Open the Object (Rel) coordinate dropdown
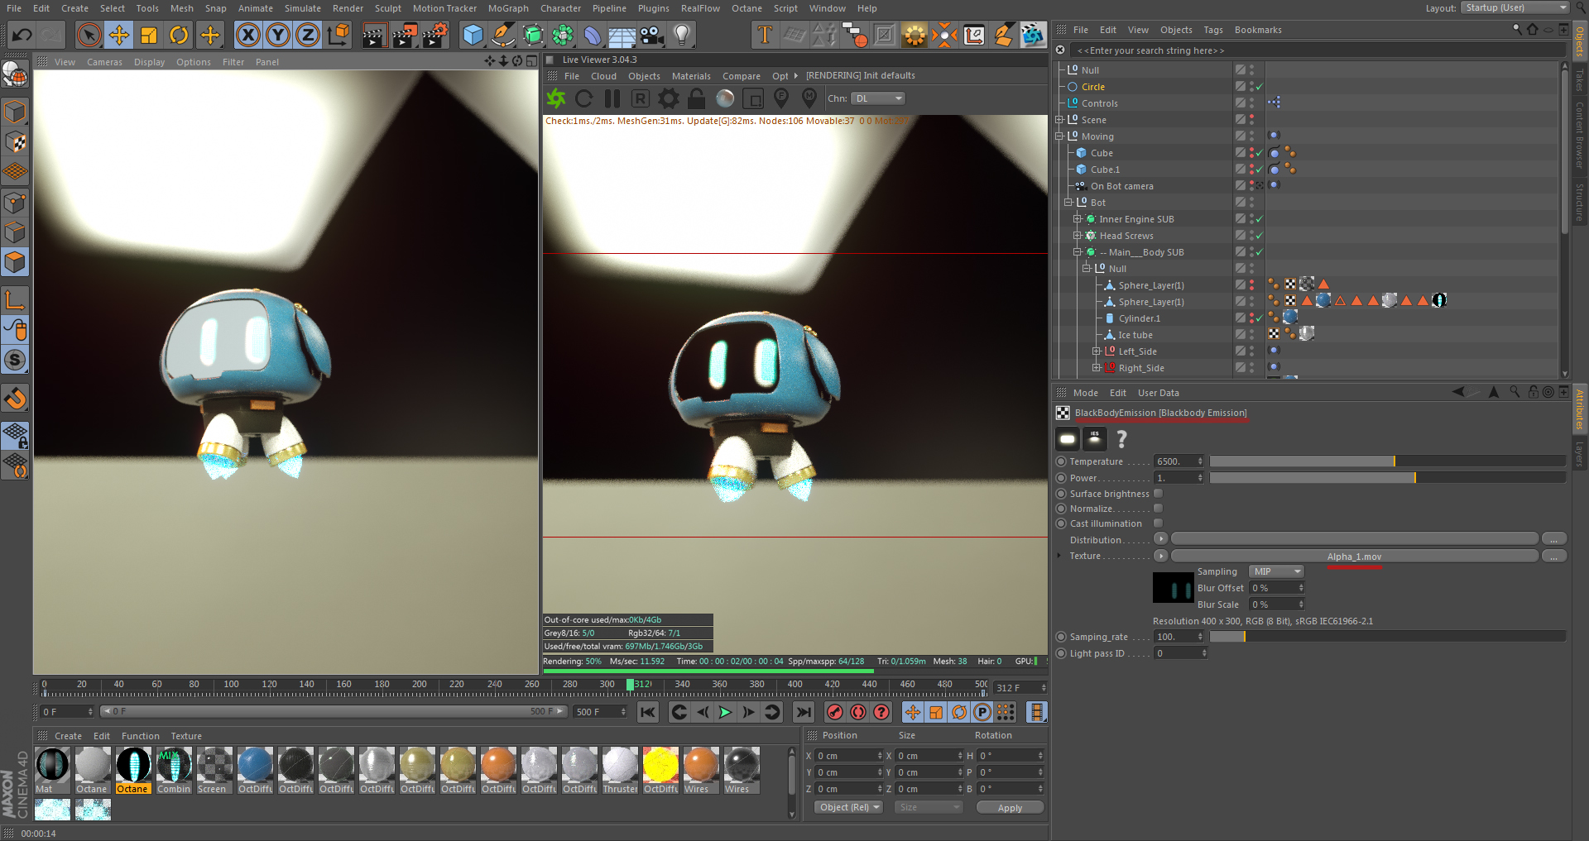Screen dimensions: 1589x841 tap(848, 808)
